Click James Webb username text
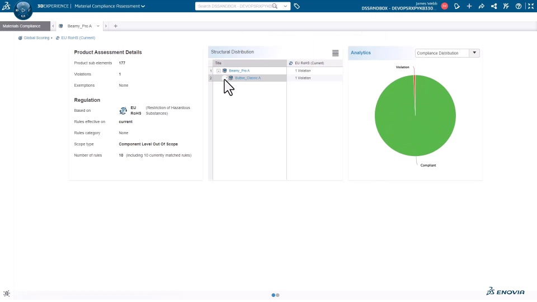The image size is (537, 302). 426,3
